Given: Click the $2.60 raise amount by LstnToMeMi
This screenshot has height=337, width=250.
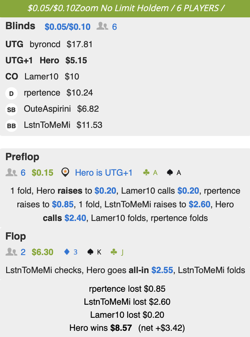Looking at the screenshot, I should [x=200, y=204].
